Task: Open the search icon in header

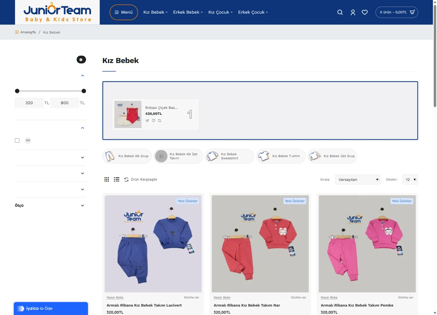Action: (340, 12)
